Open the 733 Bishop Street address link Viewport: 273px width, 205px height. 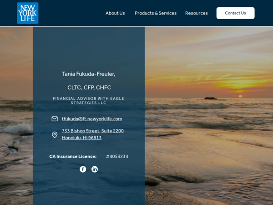(x=93, y=131)
